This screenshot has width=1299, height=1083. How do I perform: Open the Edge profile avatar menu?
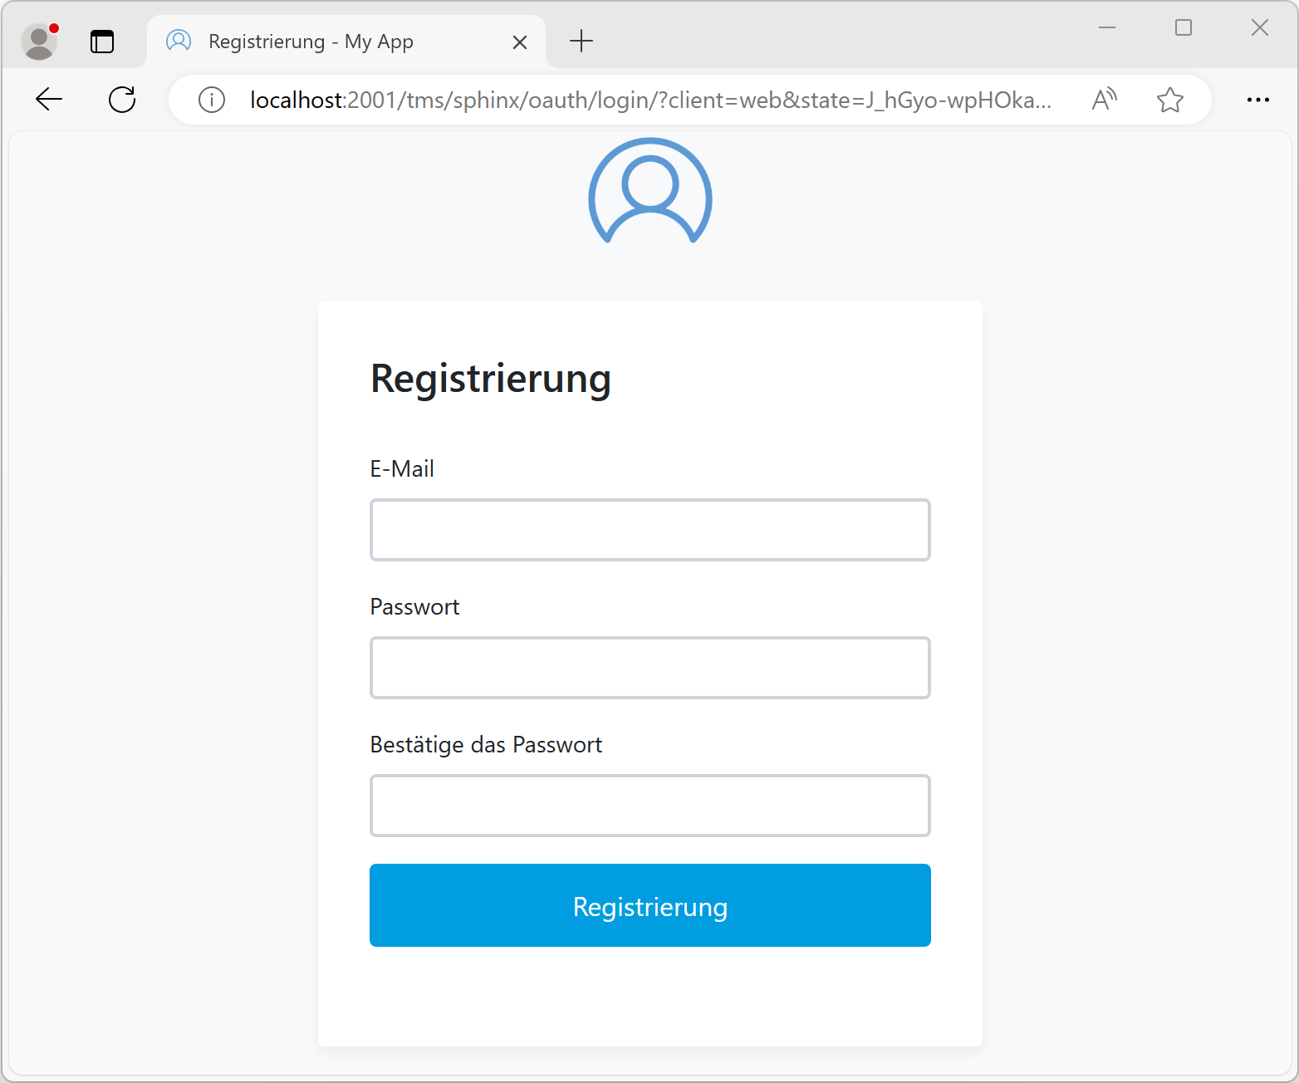[38, 41]
